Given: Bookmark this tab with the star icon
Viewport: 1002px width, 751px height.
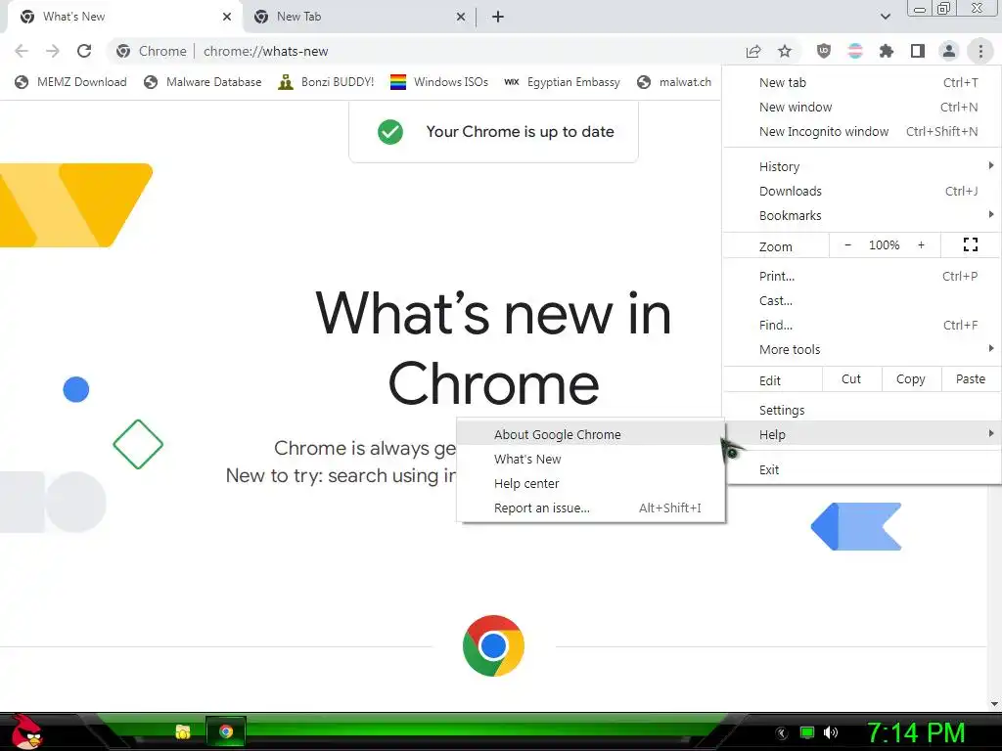Looking at the screenshot, I should 785,51.
